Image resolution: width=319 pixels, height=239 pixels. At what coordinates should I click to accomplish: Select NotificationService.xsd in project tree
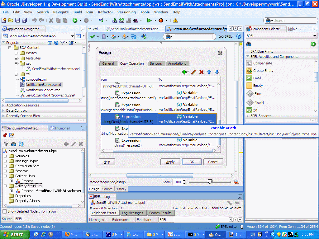[x=43, y=90]
